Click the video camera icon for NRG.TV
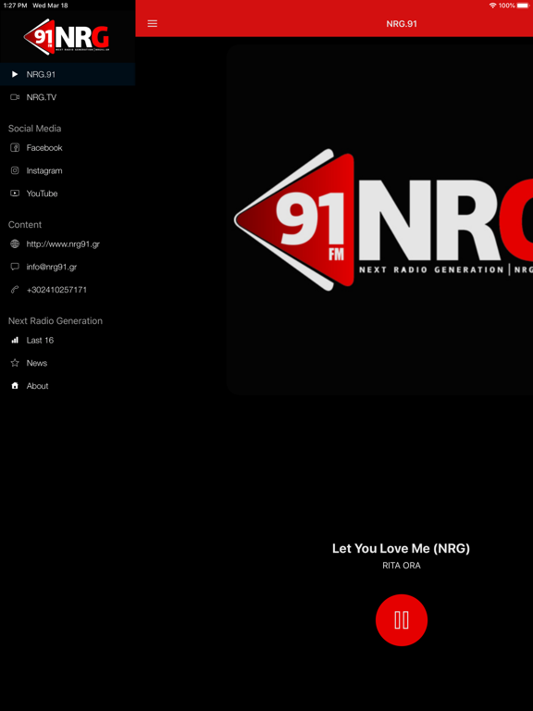The height and width of the screenshot is (711, 533). [15, 97]
